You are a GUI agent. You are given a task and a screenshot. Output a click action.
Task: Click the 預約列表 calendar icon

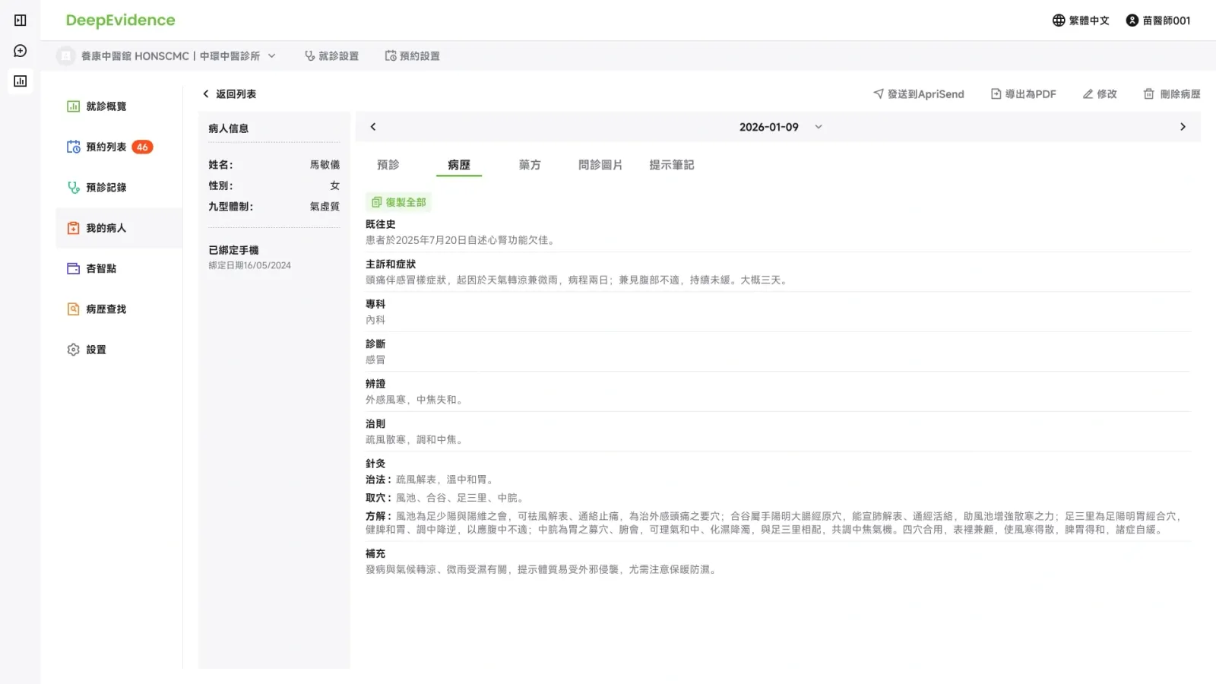pos(74,147)
